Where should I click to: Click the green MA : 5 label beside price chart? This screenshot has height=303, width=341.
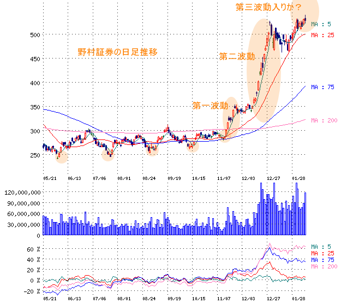(321, 24)
